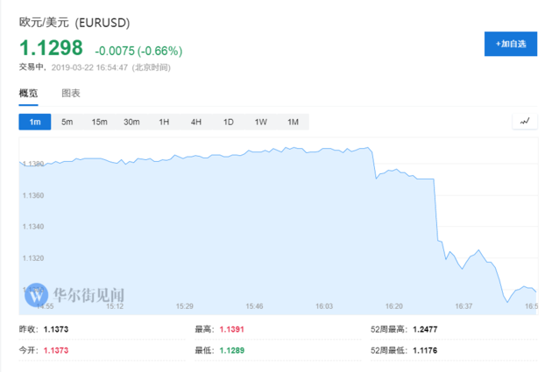
Task: Choose the 1H chart interval
Action: click(x=164, y=122)
